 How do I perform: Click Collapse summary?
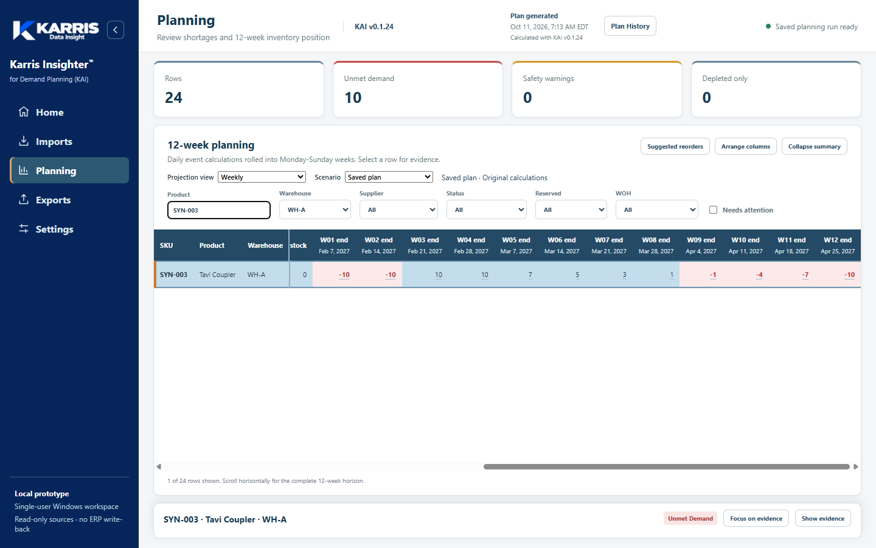(x=815, y=147)
